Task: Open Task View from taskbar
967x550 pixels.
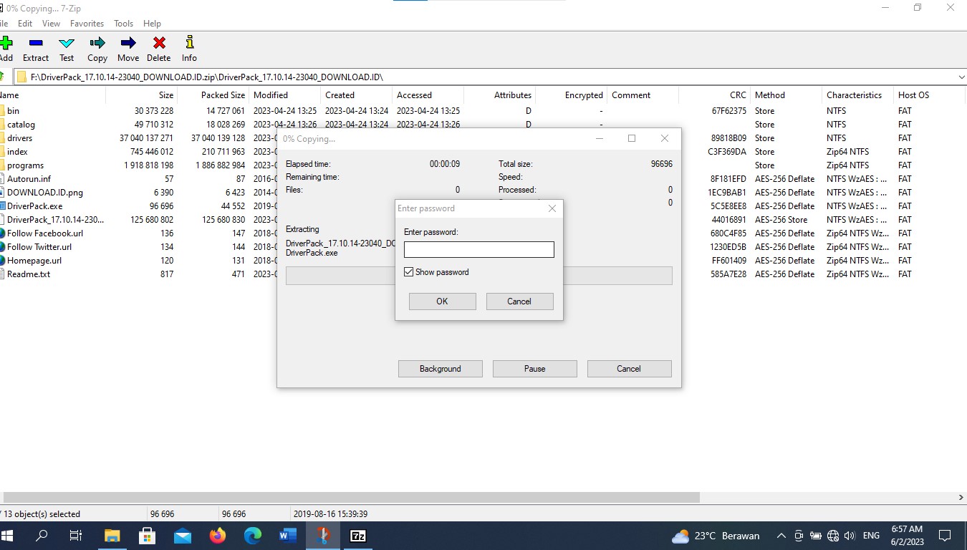Action: 76,536
